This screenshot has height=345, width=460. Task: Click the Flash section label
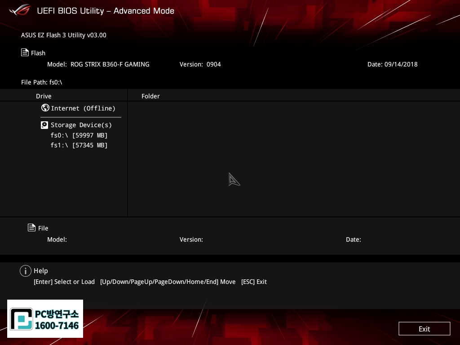tap(38, 53)
